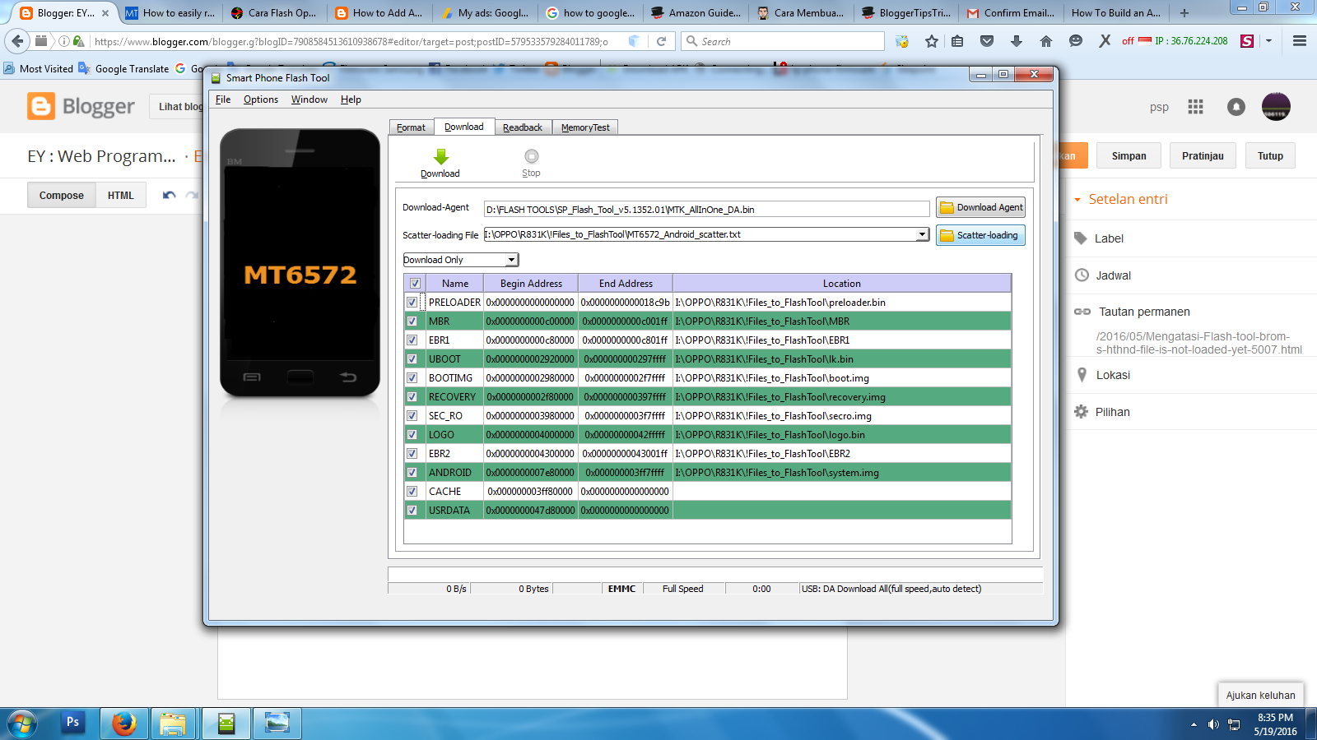Undo the last edit in Blogger editor
This screenshot has height=740, width=1317.
(x=170, y=195)
